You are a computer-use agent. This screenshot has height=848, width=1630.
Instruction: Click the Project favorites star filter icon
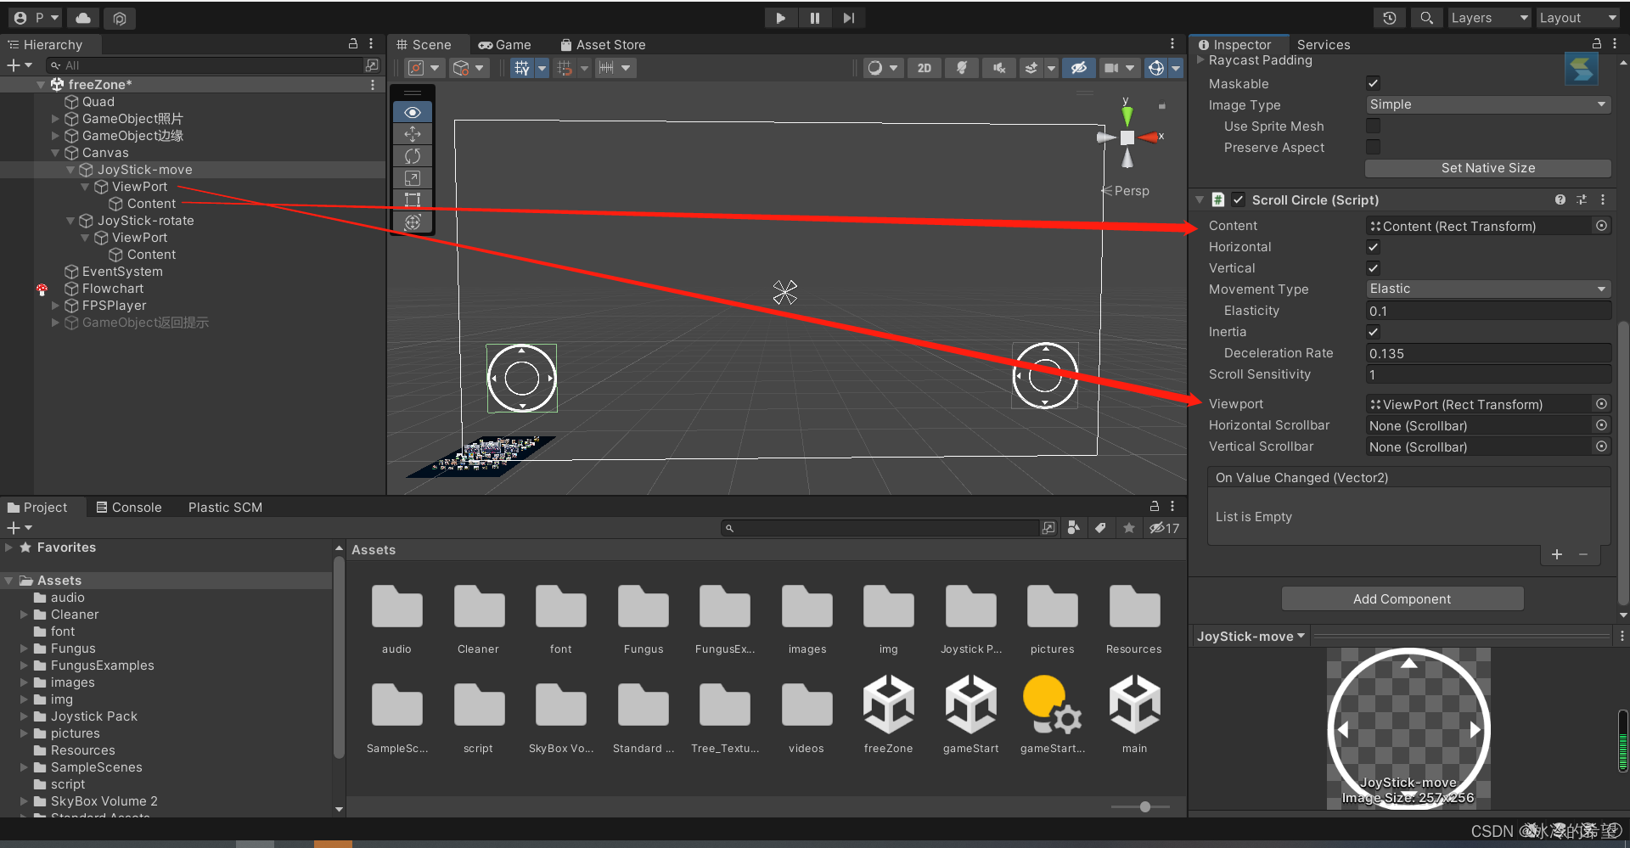[x=1128, y=528]
